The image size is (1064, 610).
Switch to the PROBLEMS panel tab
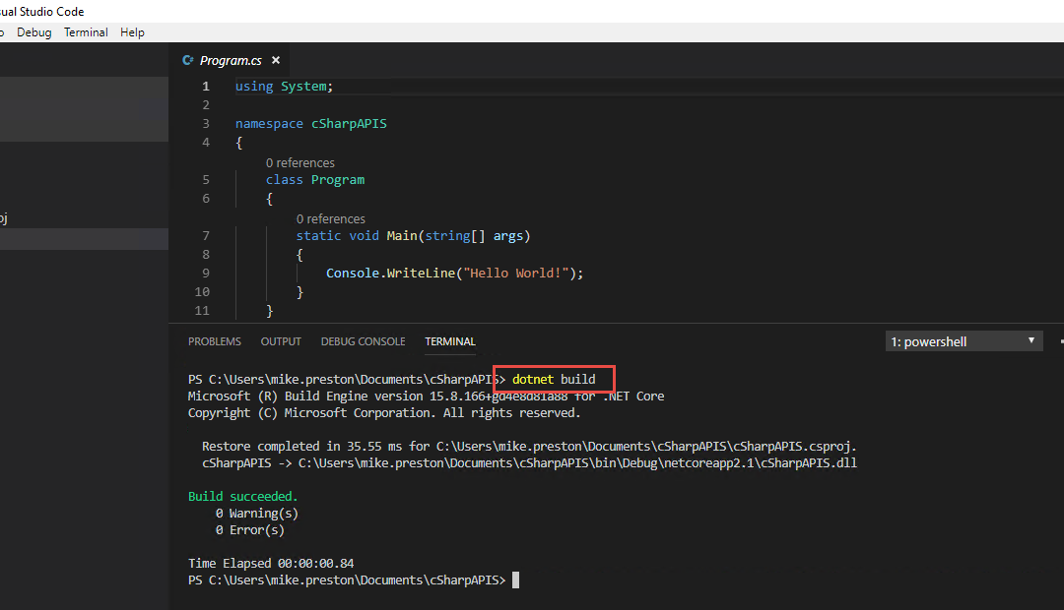tap(215, 341)
